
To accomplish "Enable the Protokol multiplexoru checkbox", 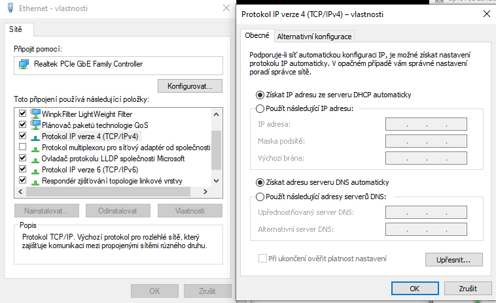I will click(22, 147).
